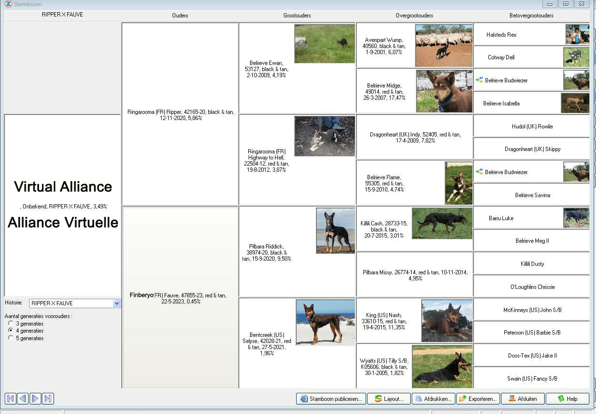
Task: Click the icon beside Belrieve Budwiezer under Belrieve Flame
Action: point(479,172)
